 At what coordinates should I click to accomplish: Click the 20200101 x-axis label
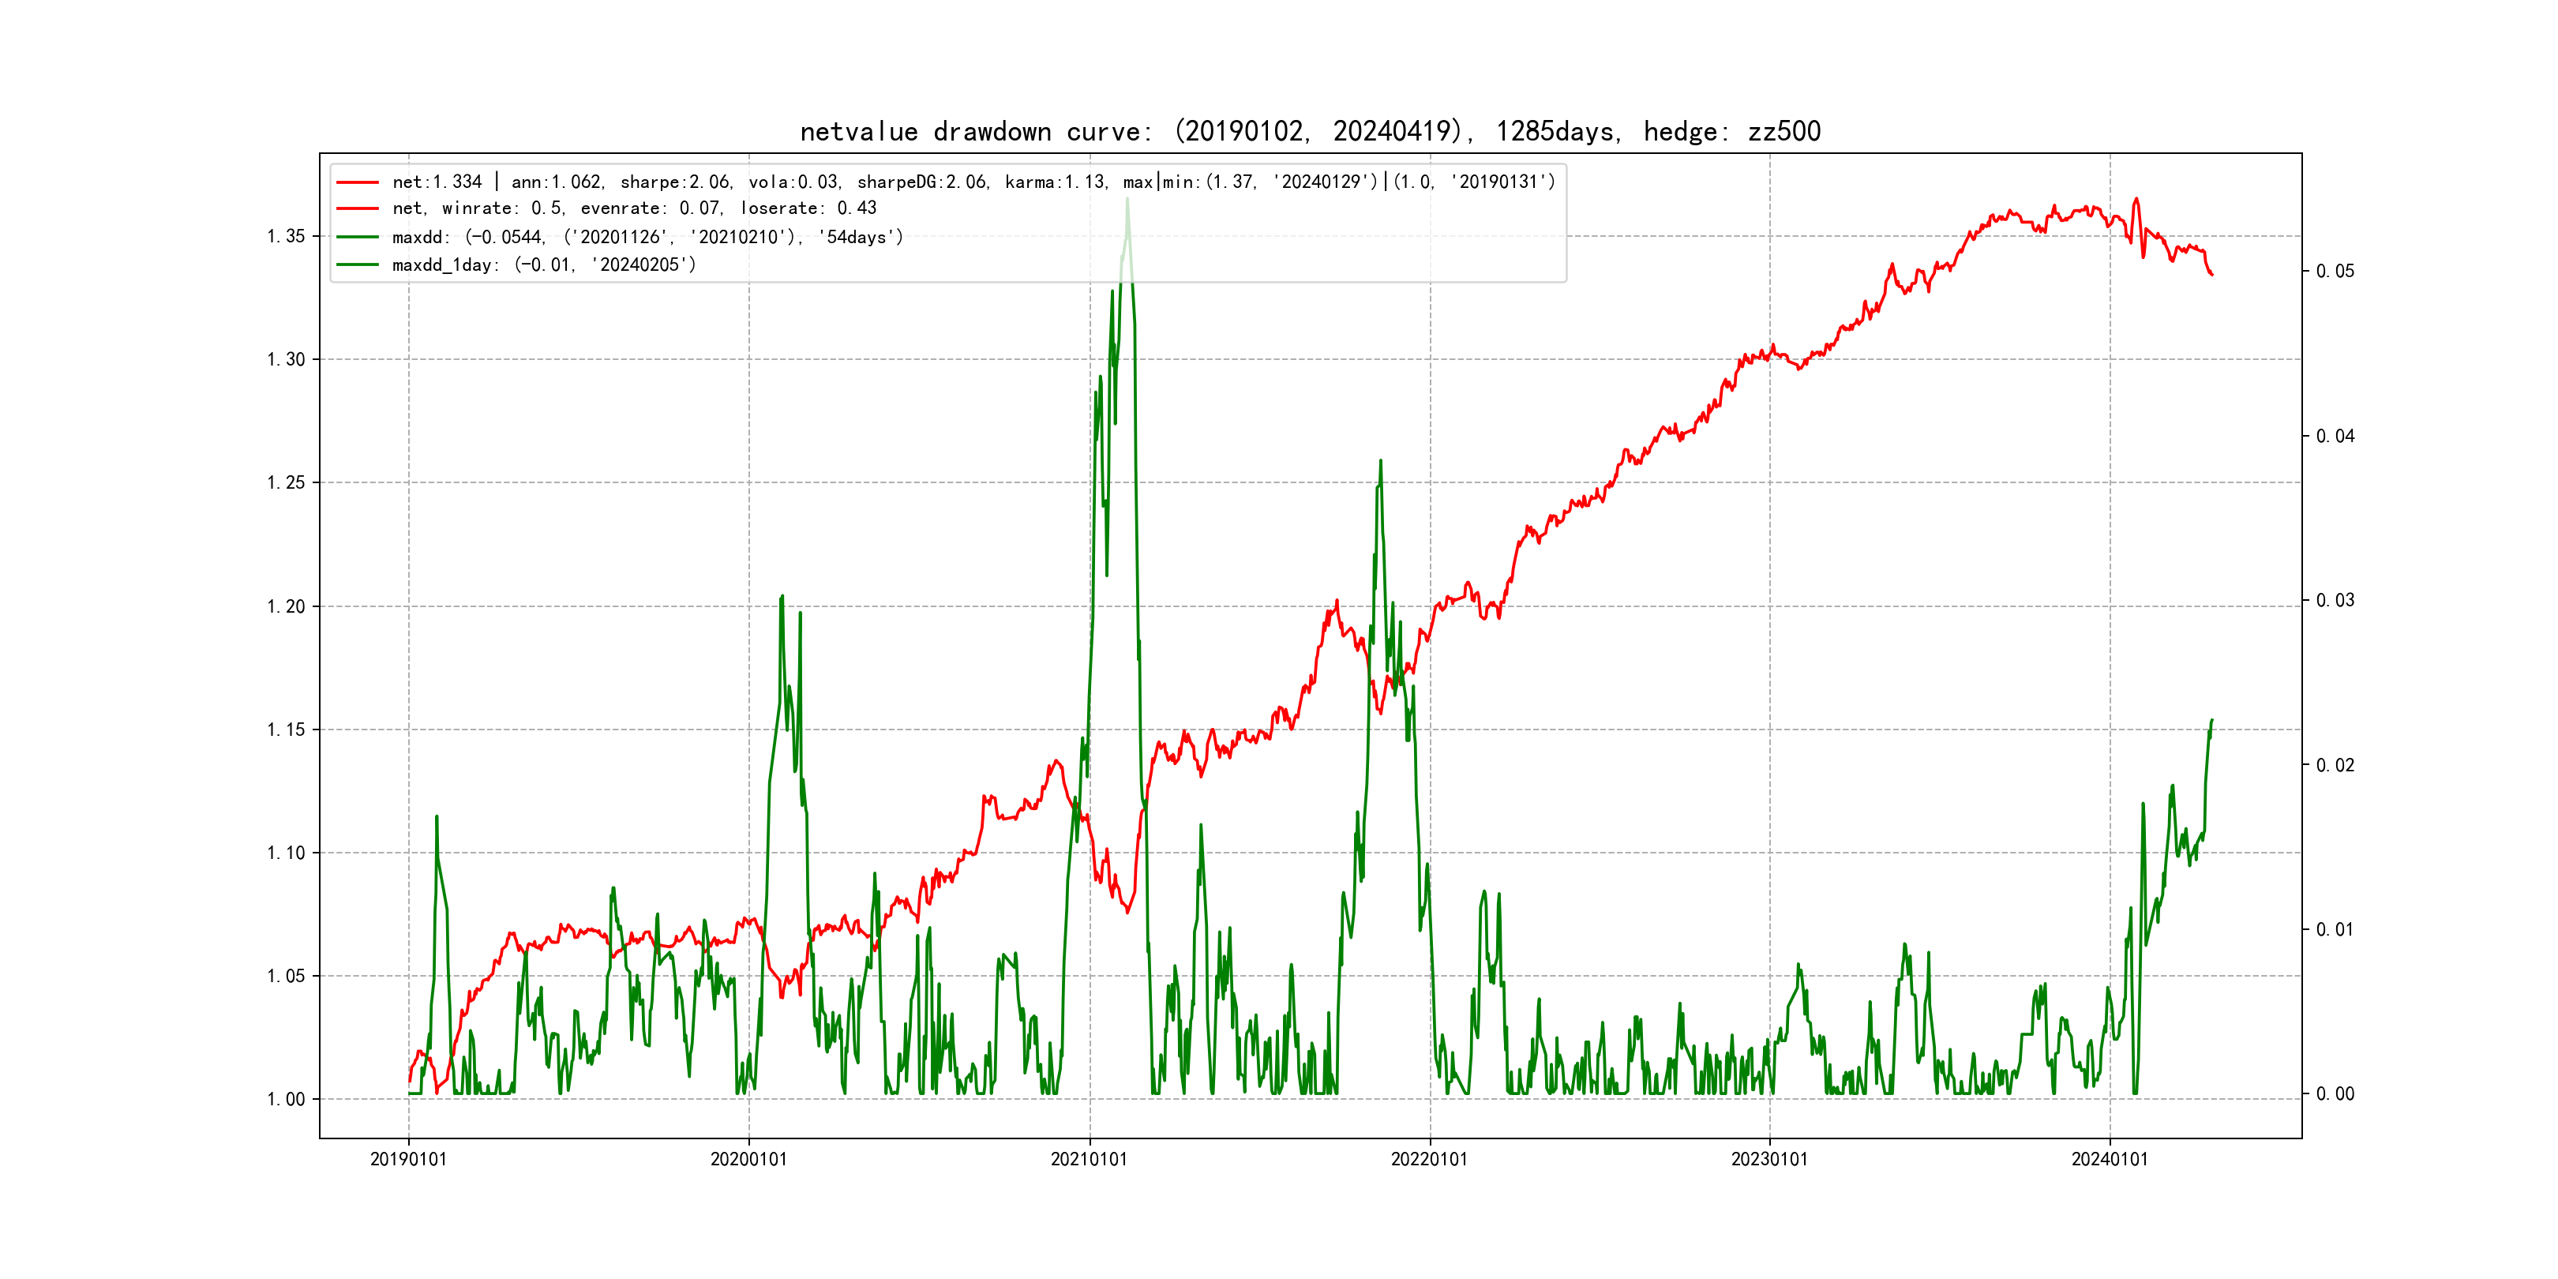coord(748,1159)
